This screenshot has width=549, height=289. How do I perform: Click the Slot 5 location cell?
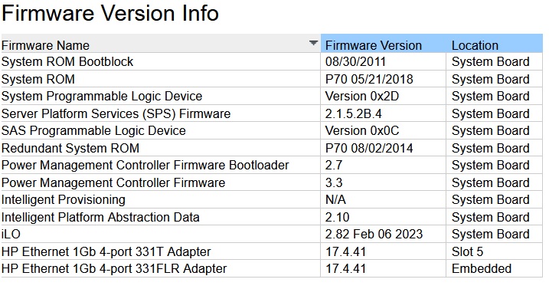coord(495,252)
